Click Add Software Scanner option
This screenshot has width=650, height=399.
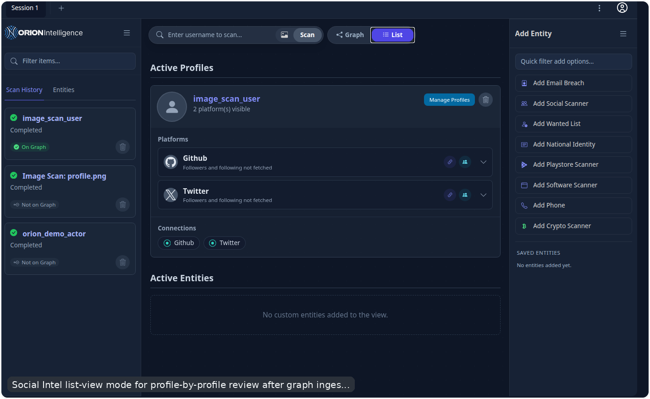pos(573,186)
